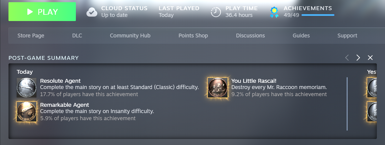Viewport: 385px width, 145px height.
Task: Open the Remarkable Agent achievement icon
Action: [27, 112]
